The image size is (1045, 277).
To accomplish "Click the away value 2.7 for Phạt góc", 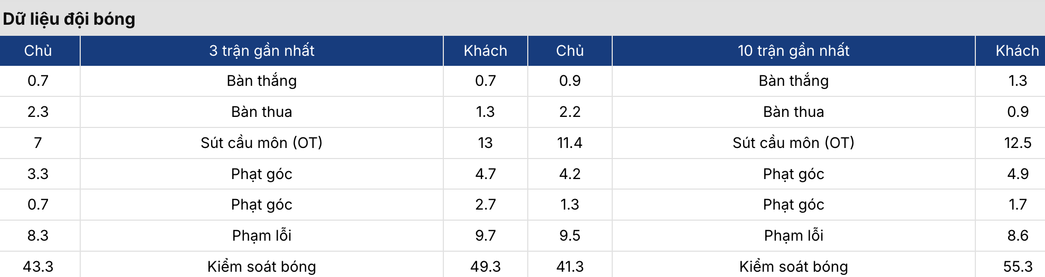I will point(485,204).
